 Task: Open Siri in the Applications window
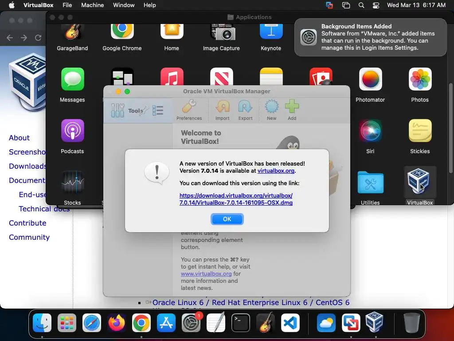[x=370, y=136]
